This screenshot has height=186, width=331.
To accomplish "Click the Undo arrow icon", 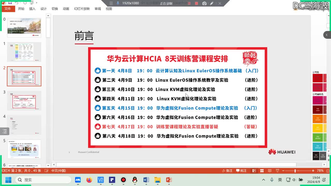I will tap(17, 3).
